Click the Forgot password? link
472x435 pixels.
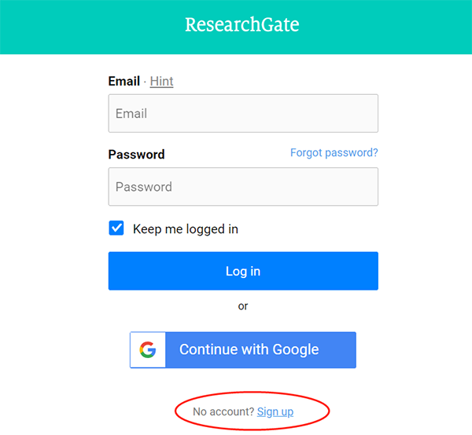pyautogui.click(x=334, y=152)
